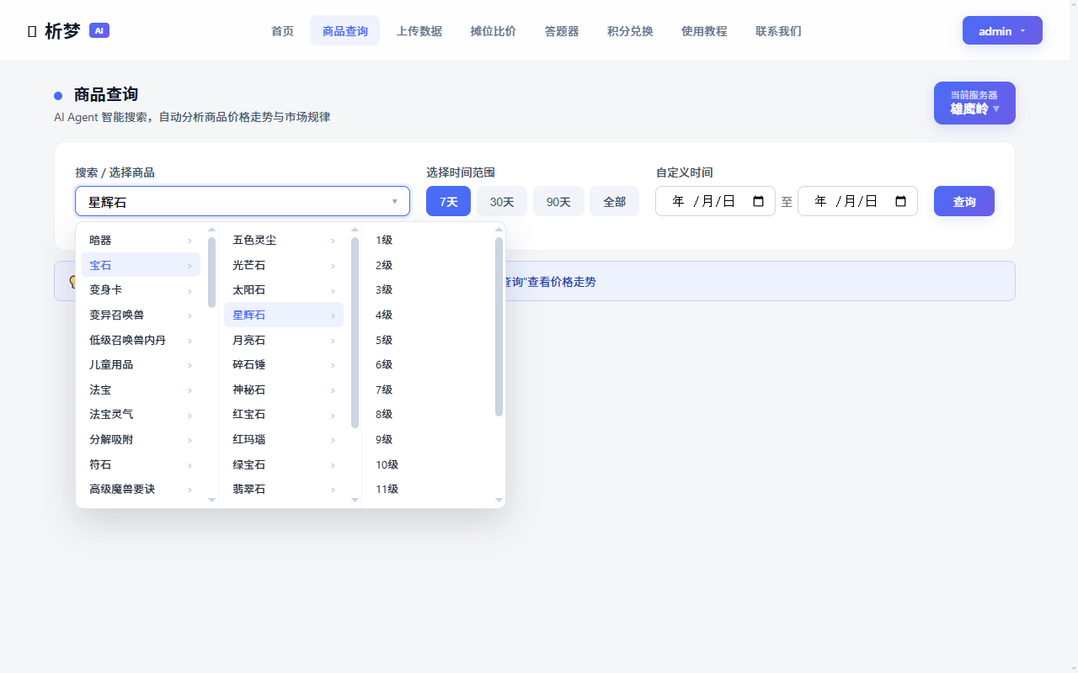Choose 翡翠石 in the gem list
Image resolution: width=1078 pixels, height=673 pixels.
[x=284, y=489]
